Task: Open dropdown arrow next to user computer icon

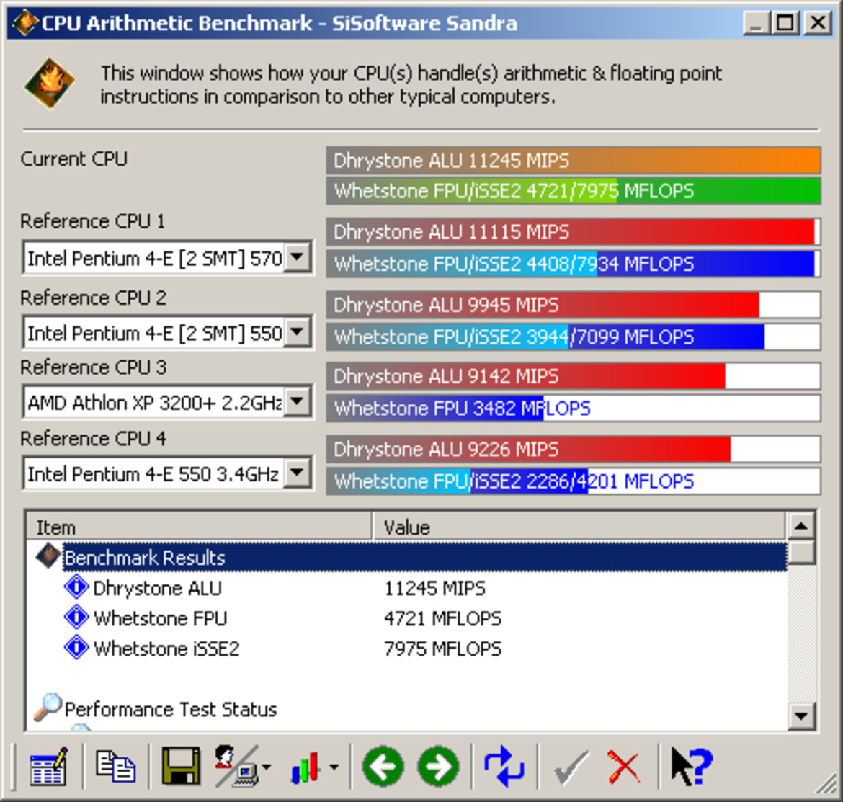Action: 267,767
